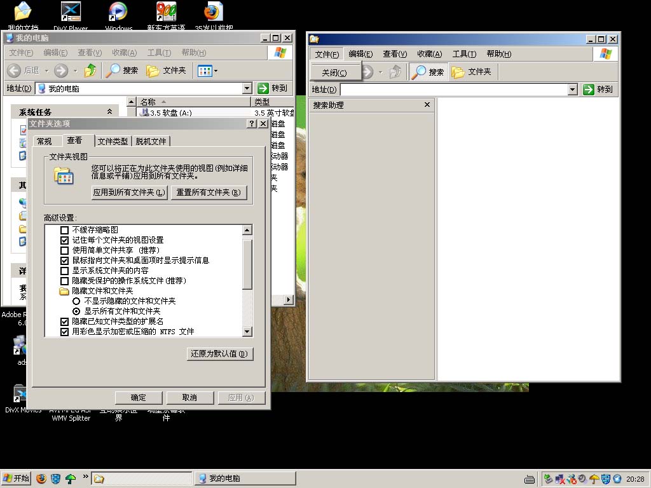Open Forward history dropdown arrow in My Computer
The image size is (651, 488).
[75, 71]
